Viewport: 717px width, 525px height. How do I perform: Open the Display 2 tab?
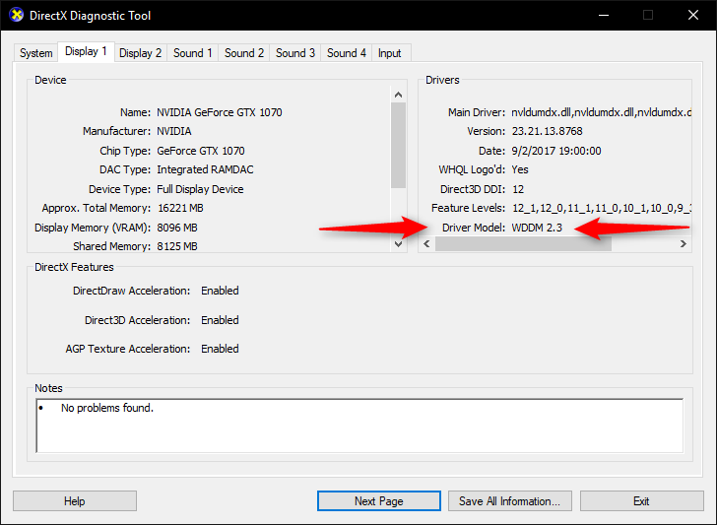click(x=141, y=53)
